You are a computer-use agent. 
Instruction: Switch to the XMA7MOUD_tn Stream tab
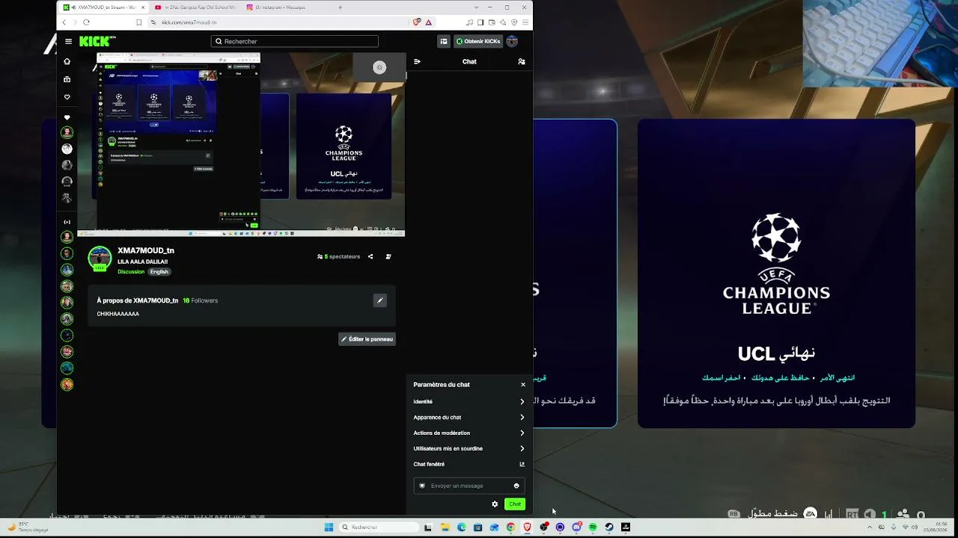(x=103, y=7)
